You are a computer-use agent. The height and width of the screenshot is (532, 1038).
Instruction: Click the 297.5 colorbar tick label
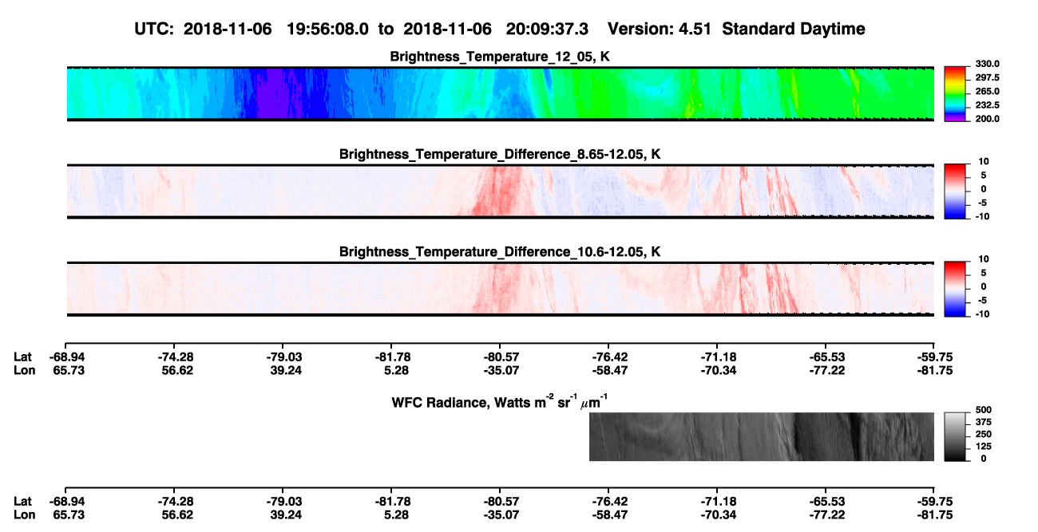click(987, 77)
